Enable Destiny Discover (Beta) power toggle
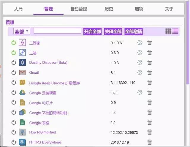This screenshot has width=190, height=147. coord(14,63)
